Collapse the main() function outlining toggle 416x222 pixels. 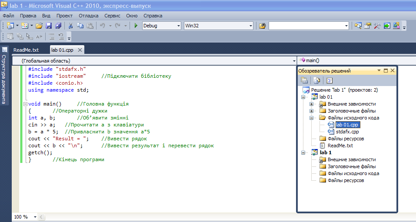coord(25,104)
